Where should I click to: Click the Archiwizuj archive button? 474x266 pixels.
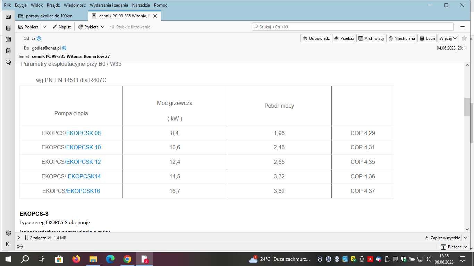371,38
